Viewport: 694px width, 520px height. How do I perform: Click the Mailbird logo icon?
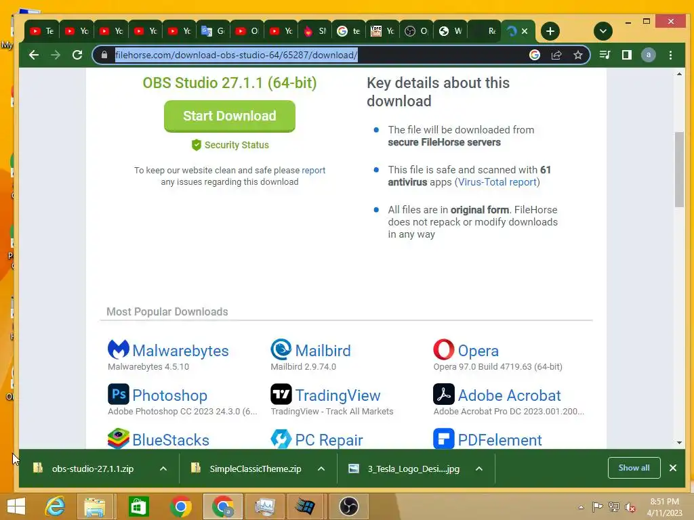[281, 349]
